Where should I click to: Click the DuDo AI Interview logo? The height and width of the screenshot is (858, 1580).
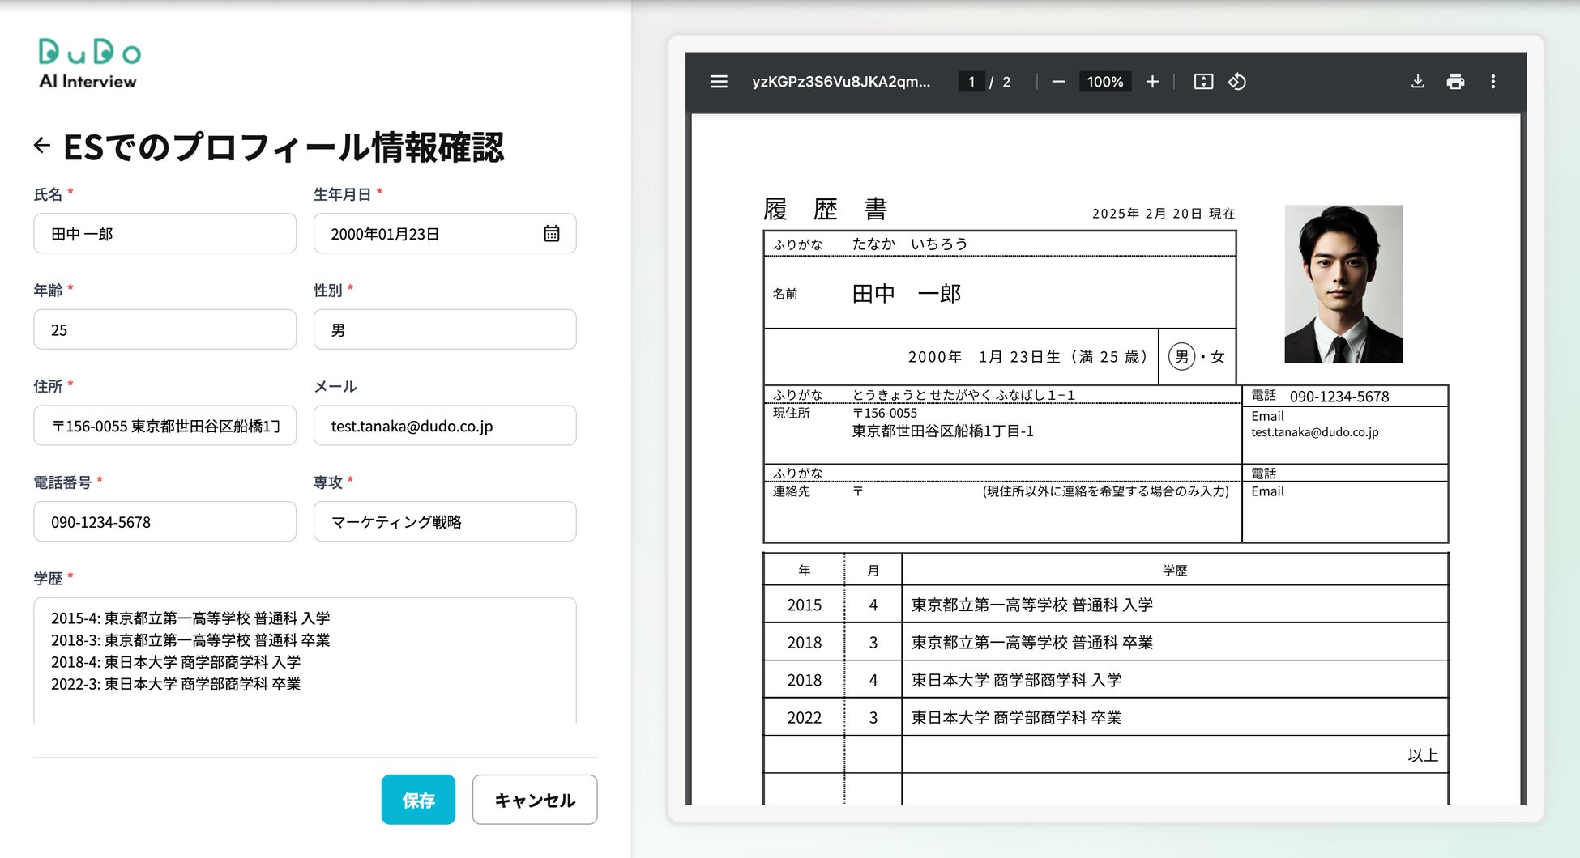pyautogui.click(x=89, y=62)
